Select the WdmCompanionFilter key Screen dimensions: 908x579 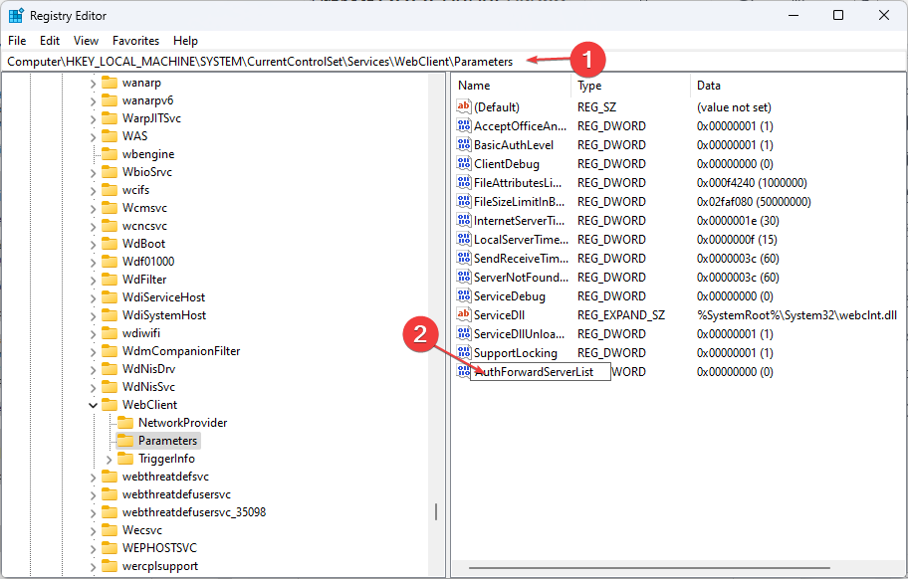(x=180, y=351)
